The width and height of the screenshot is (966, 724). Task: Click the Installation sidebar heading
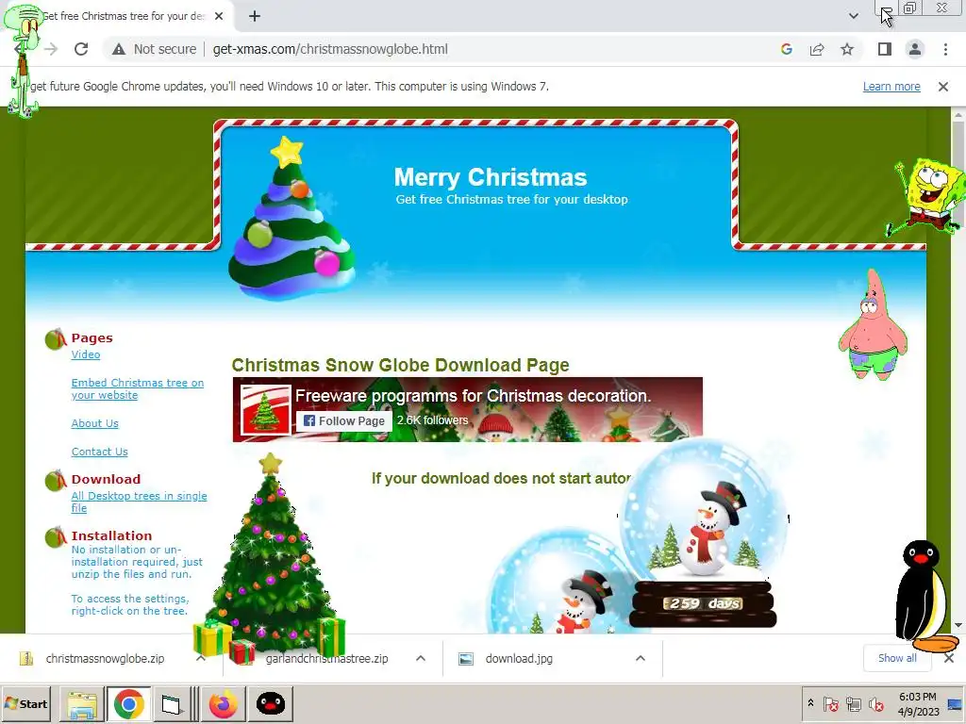pos(111,535)
